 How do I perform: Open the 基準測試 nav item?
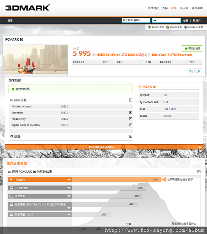click(153, 8)
